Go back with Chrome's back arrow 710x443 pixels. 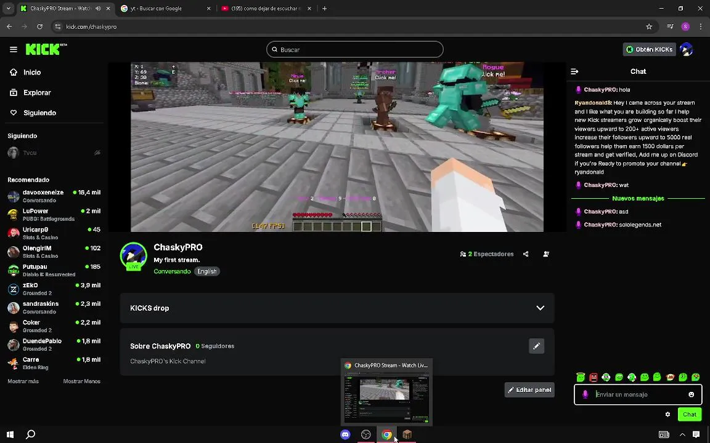pyautogui.click(x=9, y=26)
